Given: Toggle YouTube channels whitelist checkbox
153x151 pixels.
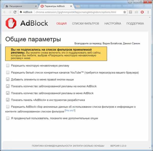Looking at the screenshot, I should (8, 72).
